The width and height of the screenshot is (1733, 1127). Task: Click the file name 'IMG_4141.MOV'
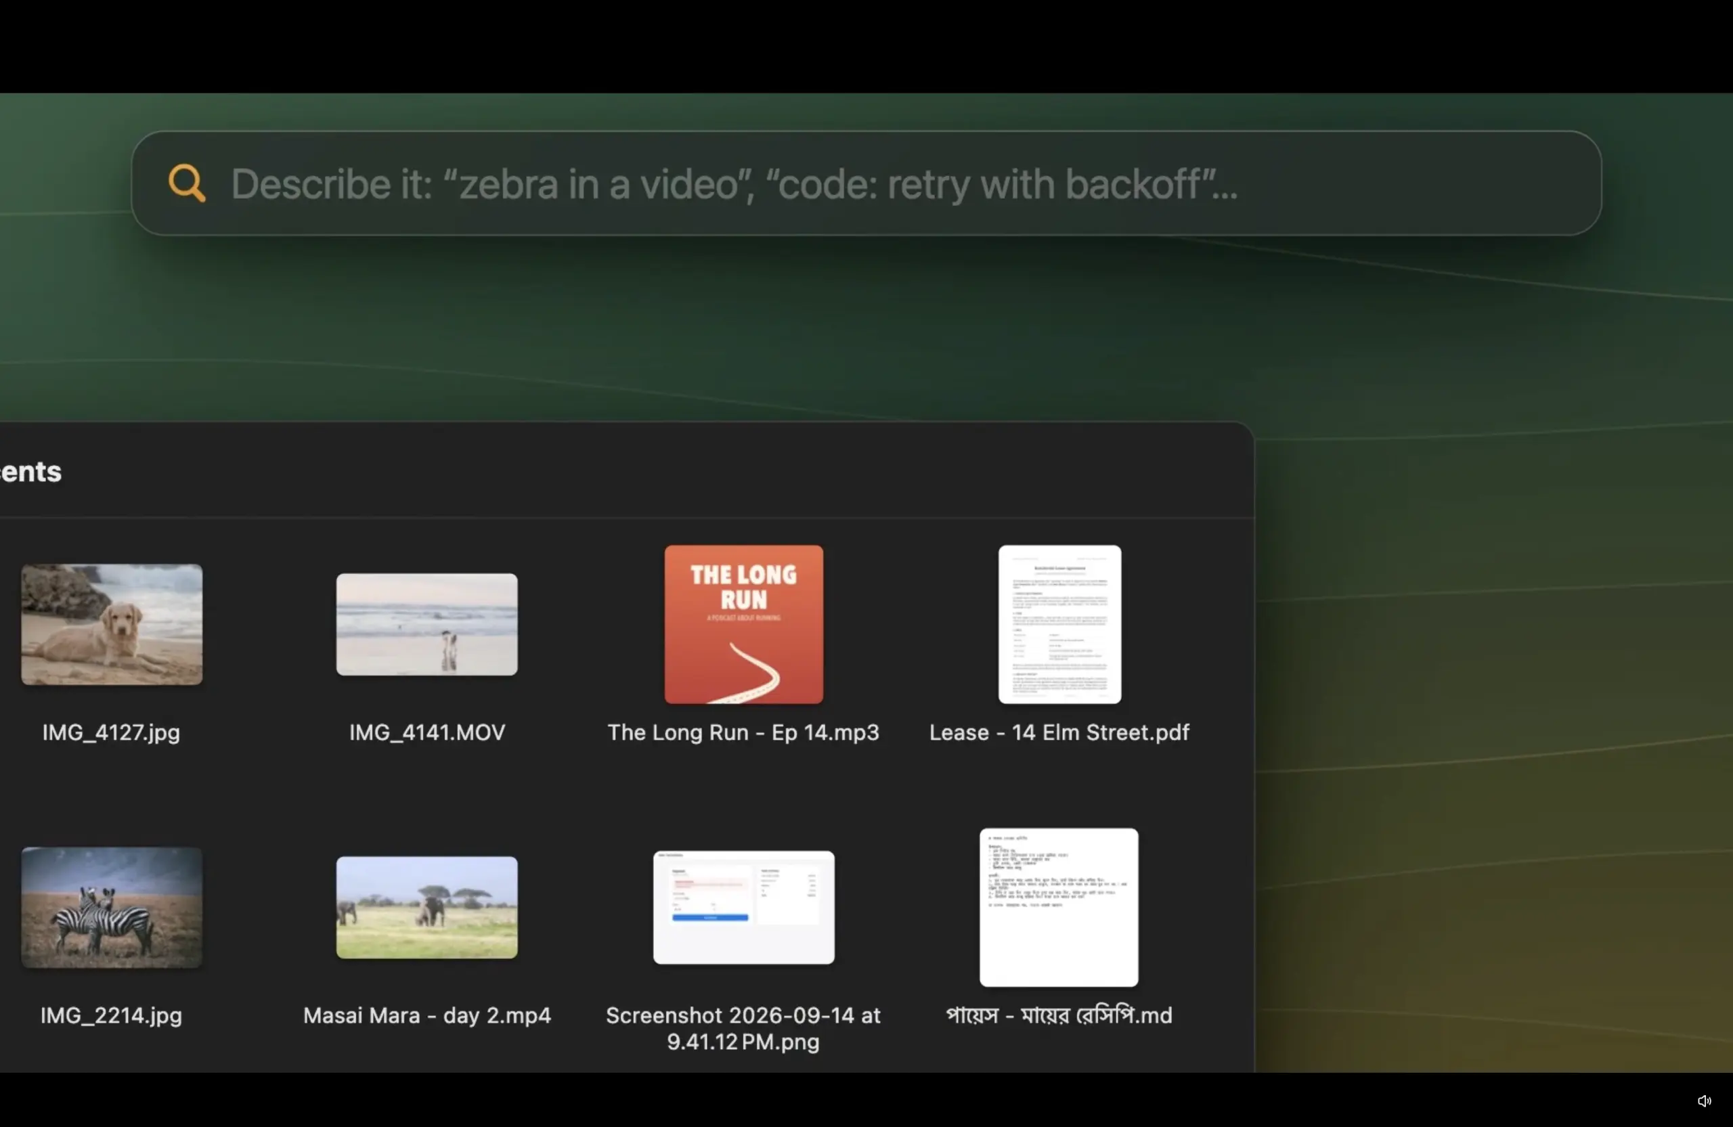[426, 732]
